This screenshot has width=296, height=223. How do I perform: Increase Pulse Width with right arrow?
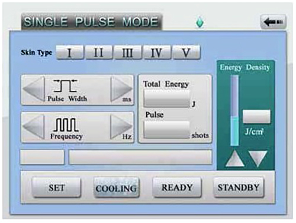[121, 89]
